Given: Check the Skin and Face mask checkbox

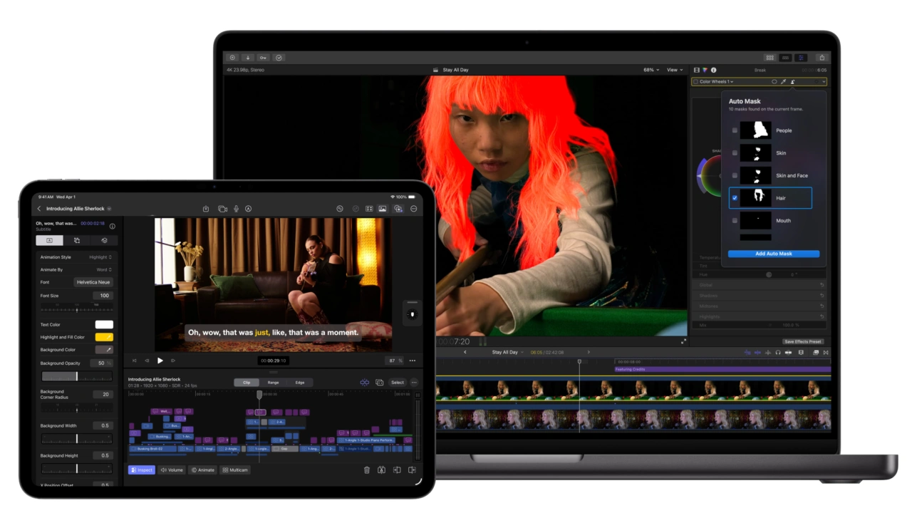Looking at the screenshot, I should coord(735,175).
